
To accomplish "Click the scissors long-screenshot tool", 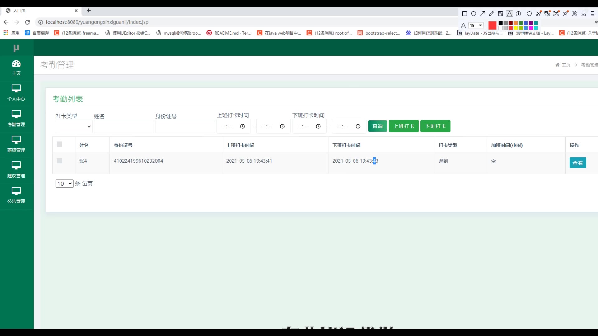I will [539, 13].
